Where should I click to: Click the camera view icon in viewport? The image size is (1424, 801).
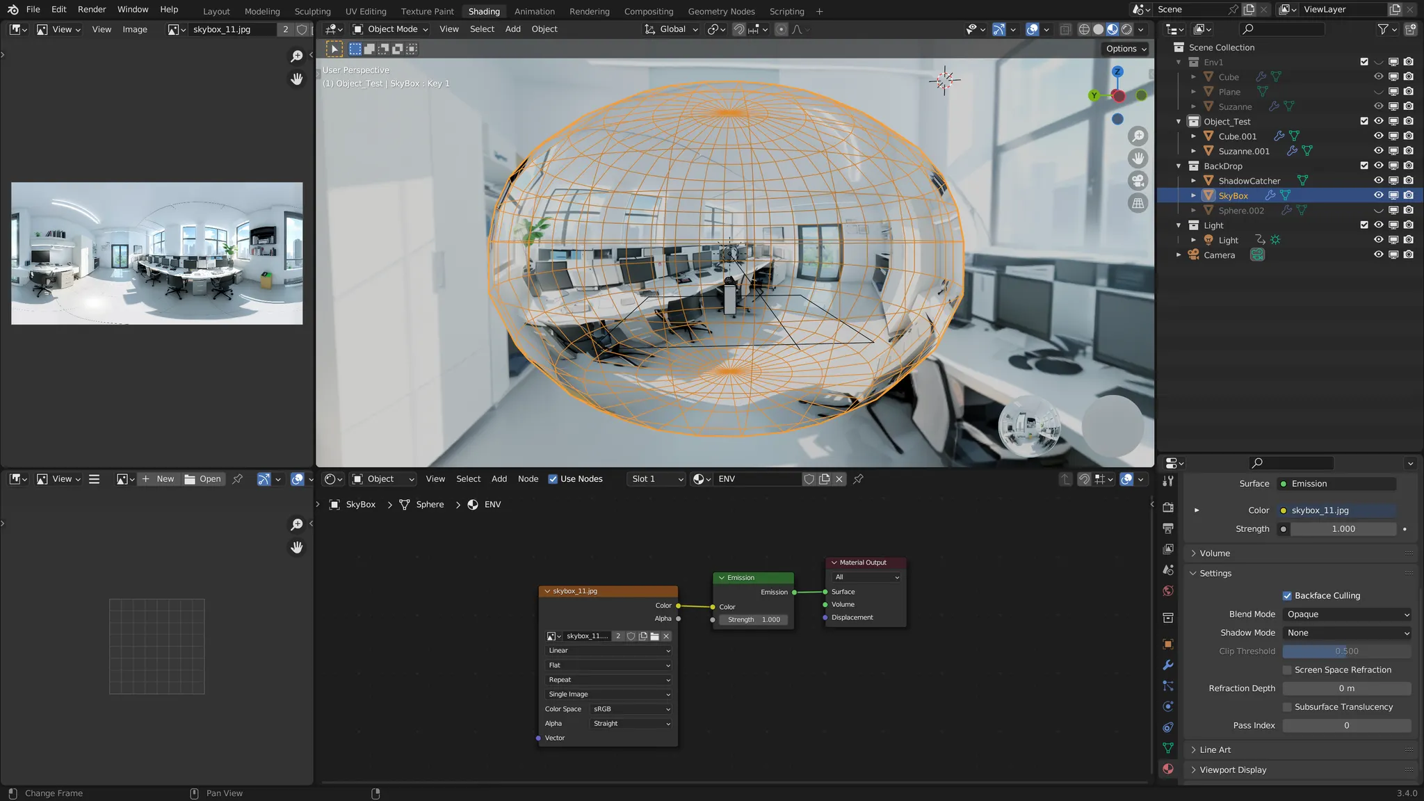click(1138, 181)
